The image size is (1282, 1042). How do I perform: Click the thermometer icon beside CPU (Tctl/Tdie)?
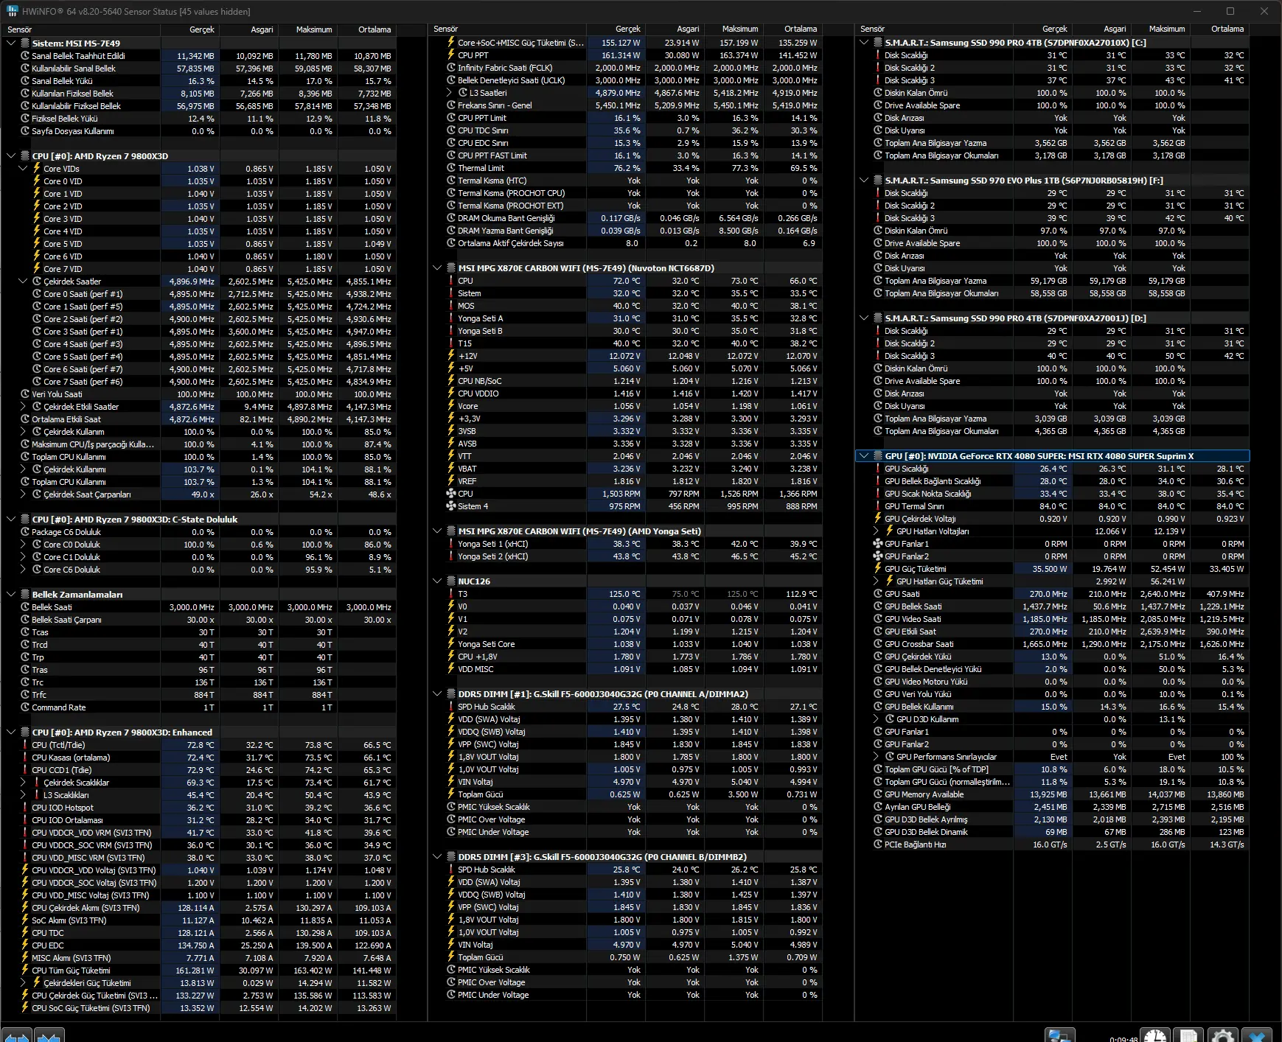(x=25, y=745)
